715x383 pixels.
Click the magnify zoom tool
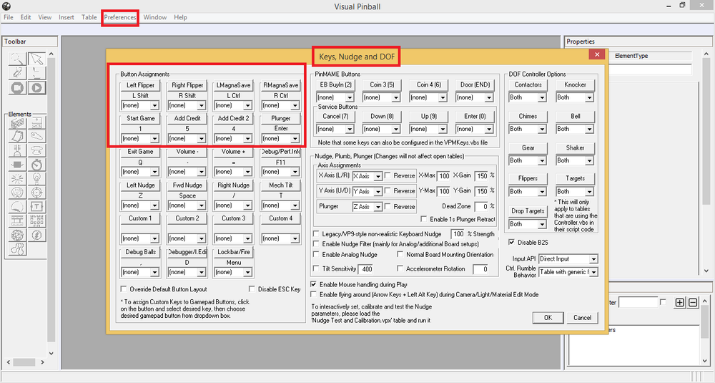click(x=17, y=59)
